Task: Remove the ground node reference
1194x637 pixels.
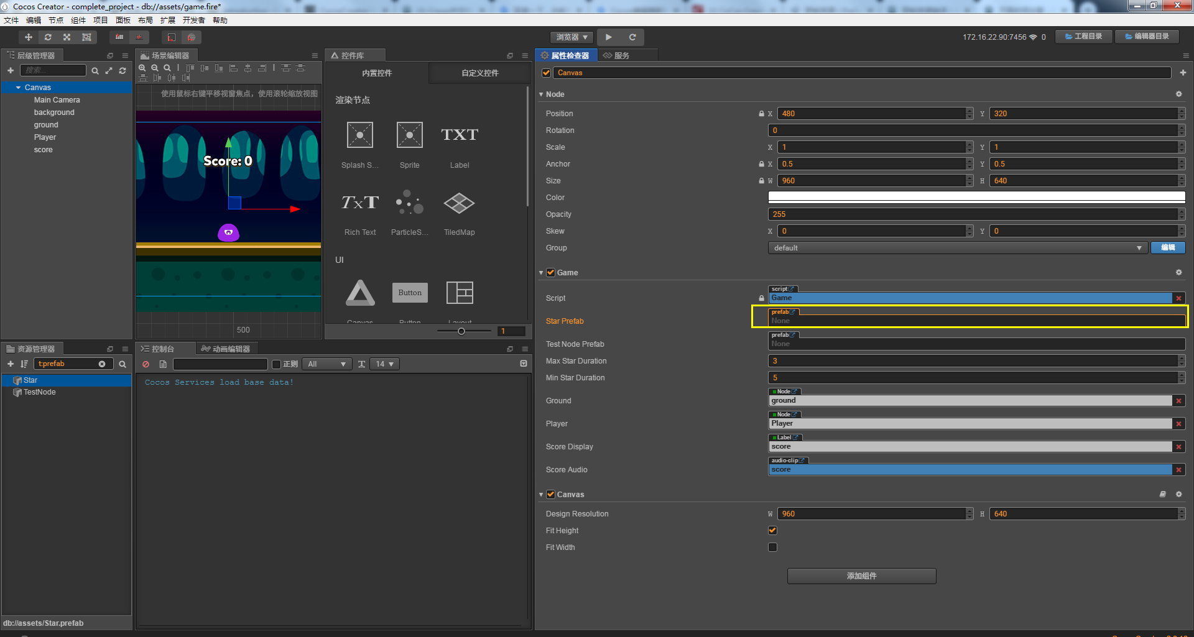Action: [x=1178, y=401]
